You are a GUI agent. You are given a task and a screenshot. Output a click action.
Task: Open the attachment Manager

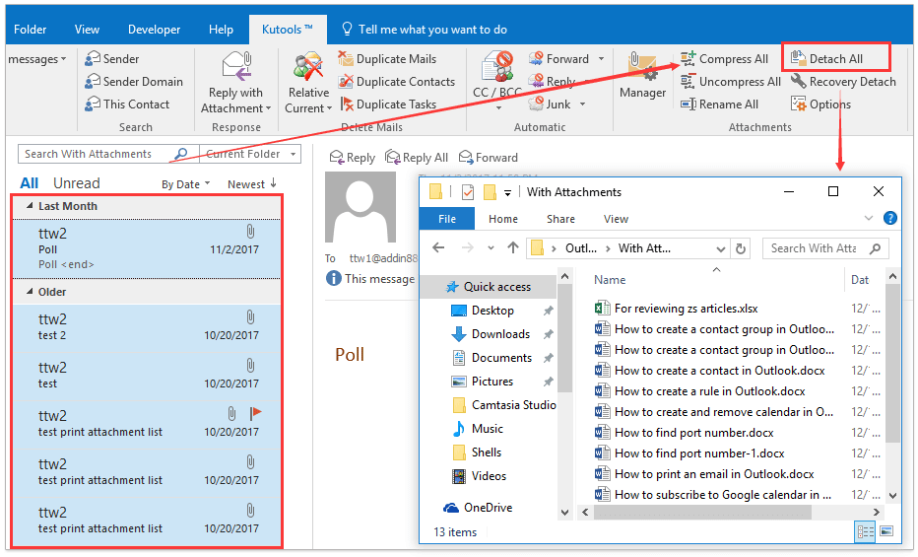[x=642, y=76]
